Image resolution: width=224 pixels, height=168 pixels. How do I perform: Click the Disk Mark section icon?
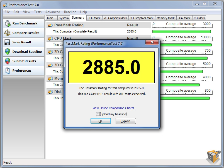(50, 92)
